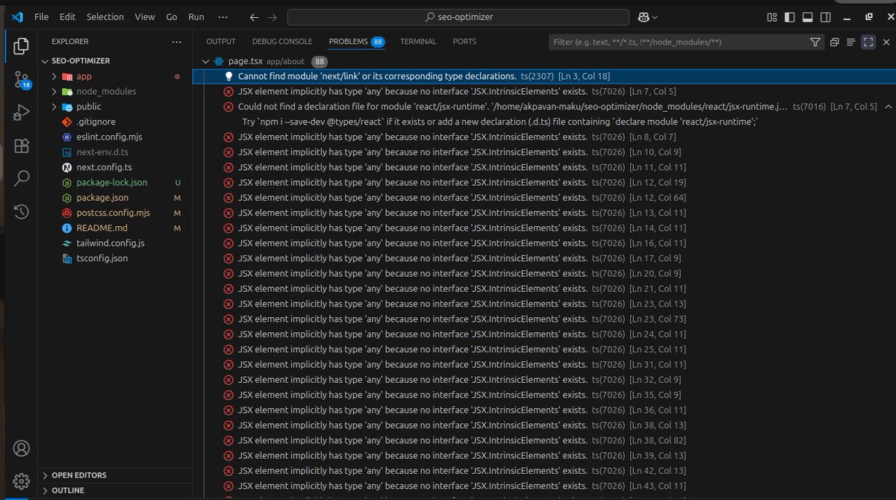
Task: Open the View menu
Action: [145, 16]
